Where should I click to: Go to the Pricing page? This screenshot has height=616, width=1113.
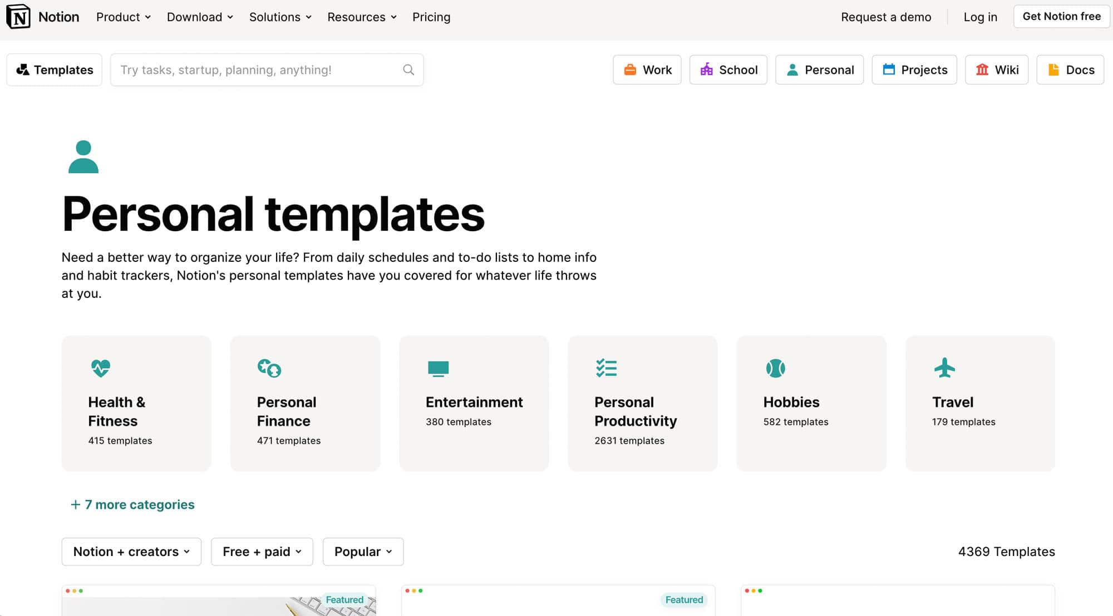[431, 17]
